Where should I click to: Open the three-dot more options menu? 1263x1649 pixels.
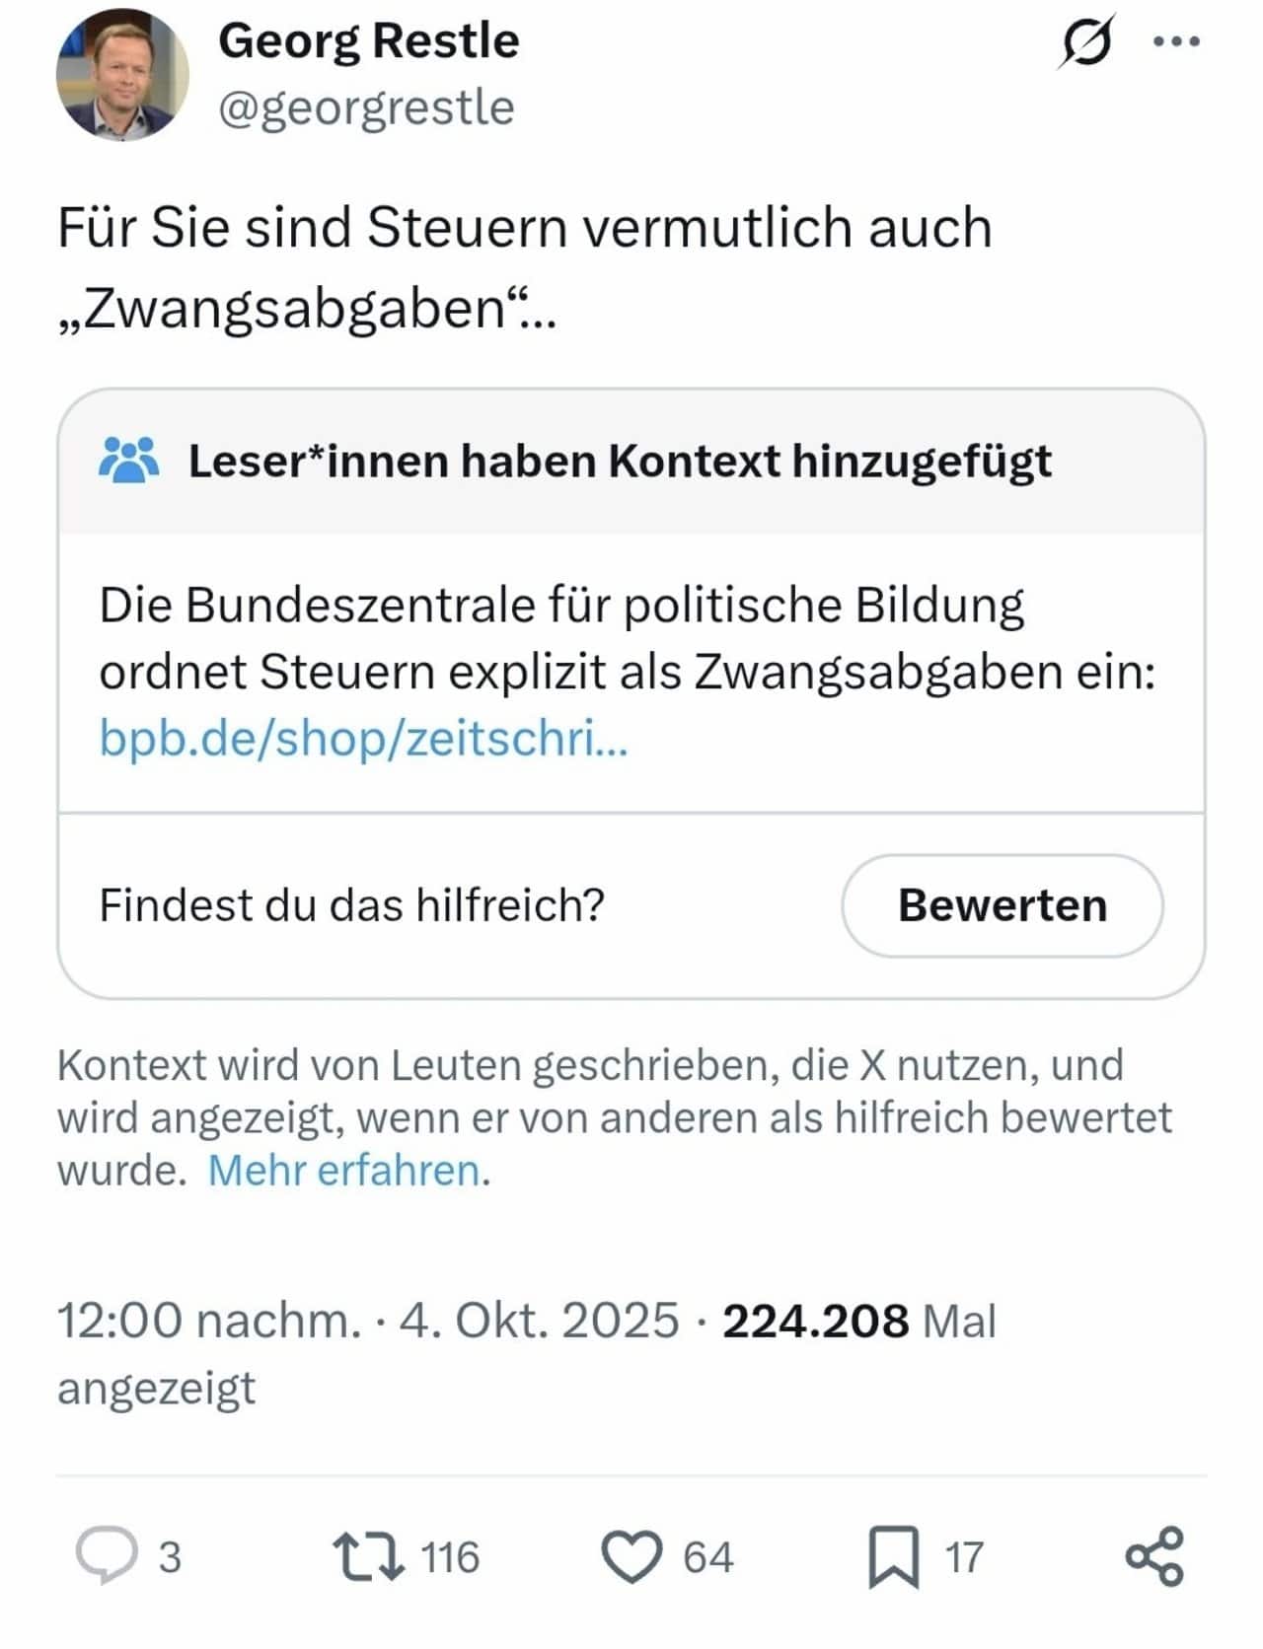(x=1176, y=41)
